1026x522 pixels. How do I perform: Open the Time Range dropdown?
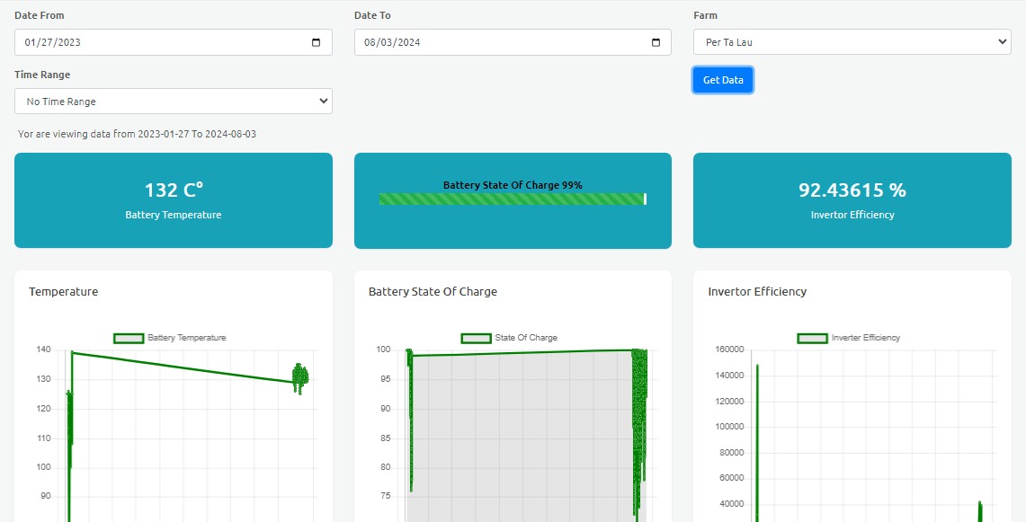click(173, 102)
